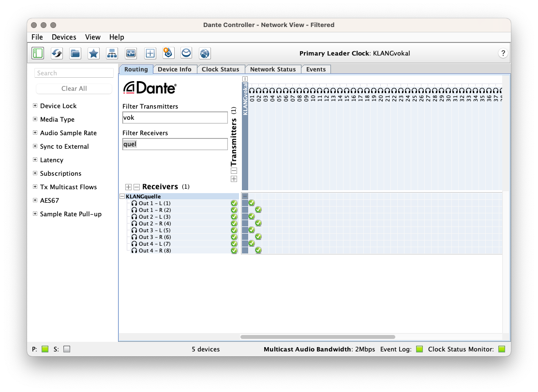Open the Help menu
The width and height of the screenshot is (538, 392).
coord(117,37)
